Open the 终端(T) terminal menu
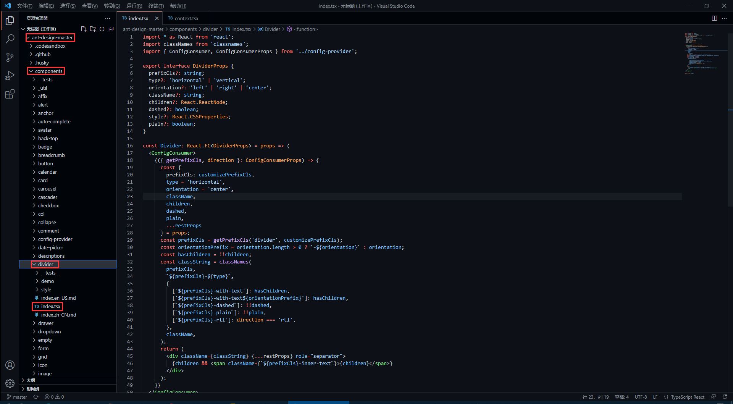The image size is (733, 404). (156, 6)
